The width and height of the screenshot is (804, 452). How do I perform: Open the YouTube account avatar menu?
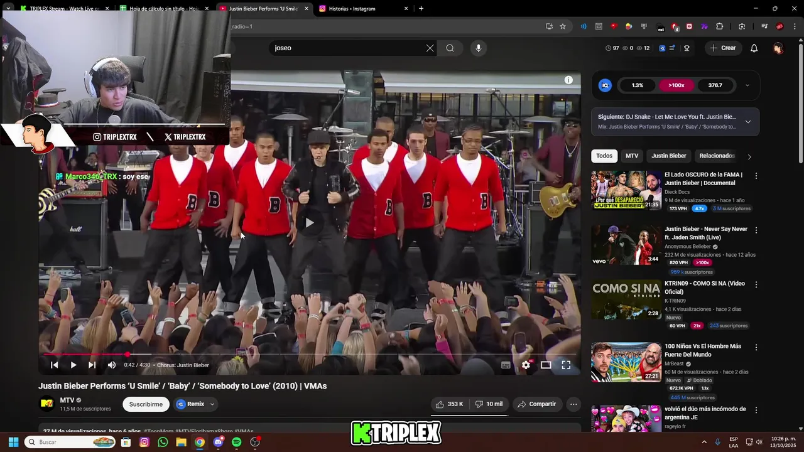pyautogui.click(x=778, y=48)
